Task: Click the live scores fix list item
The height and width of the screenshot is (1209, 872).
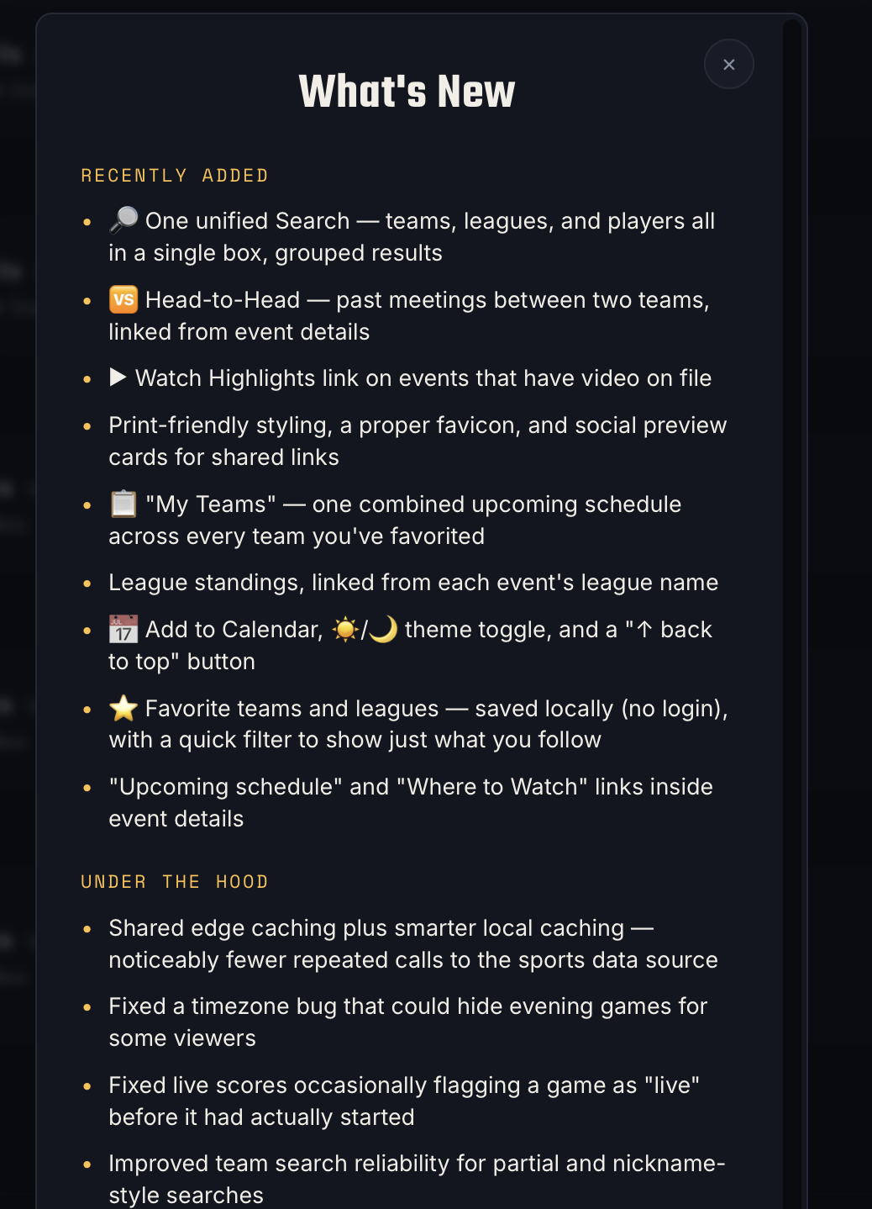Action: (404, 1101)
